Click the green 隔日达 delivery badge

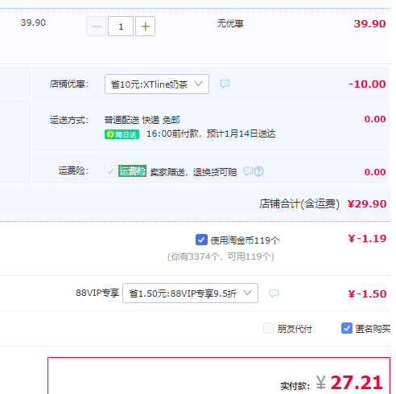[x=122, y=134]
